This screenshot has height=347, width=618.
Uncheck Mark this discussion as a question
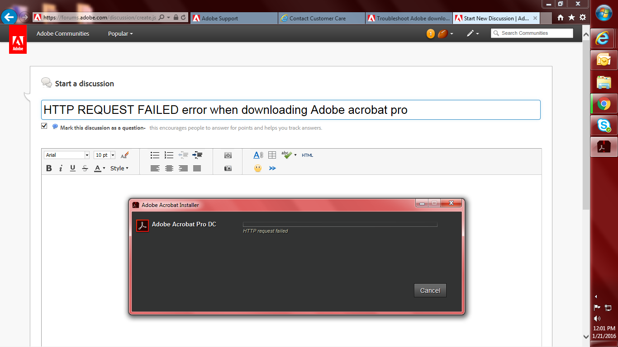44,126
